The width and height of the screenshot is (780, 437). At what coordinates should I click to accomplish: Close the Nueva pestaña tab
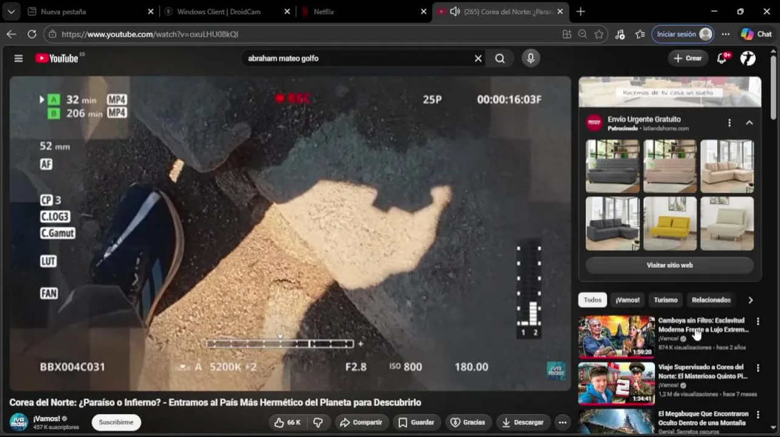(x=151, y=12)
